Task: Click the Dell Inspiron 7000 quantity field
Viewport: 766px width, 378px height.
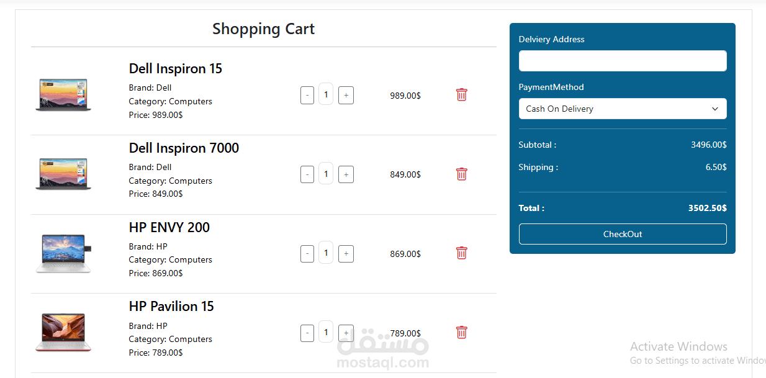Action: [x=326, y=174]
